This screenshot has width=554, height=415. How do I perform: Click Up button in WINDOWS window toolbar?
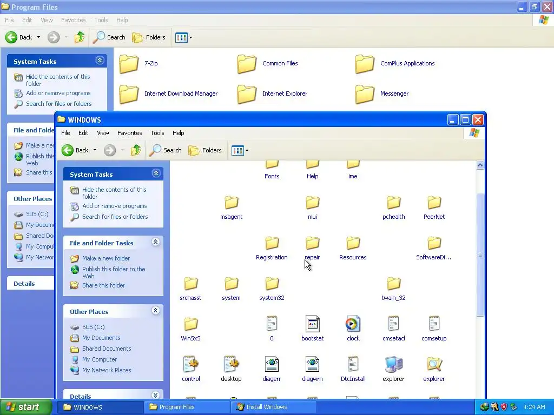(x=136, y=150)
